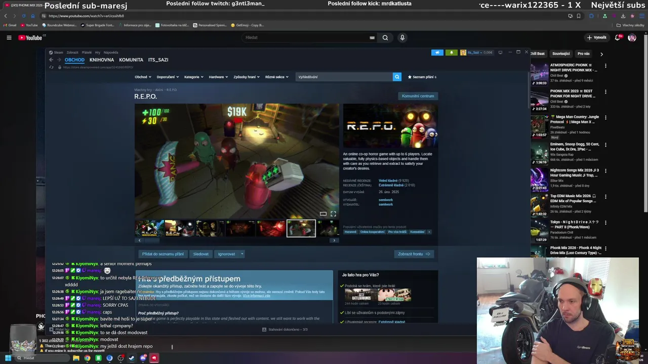Open the Nápověda menu in Steam

pos(111,52)
